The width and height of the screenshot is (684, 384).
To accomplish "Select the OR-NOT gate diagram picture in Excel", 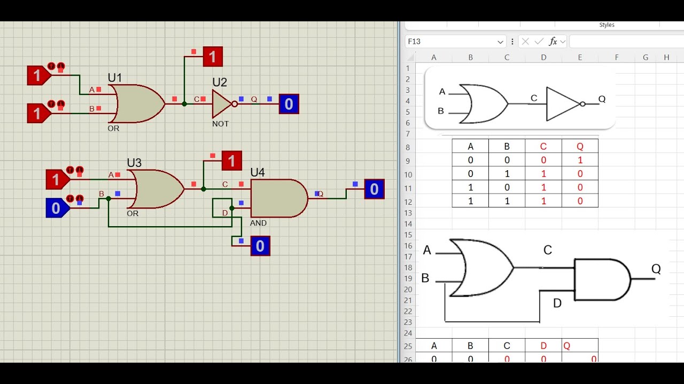I will pyautogui.click(x=519, y=98).
